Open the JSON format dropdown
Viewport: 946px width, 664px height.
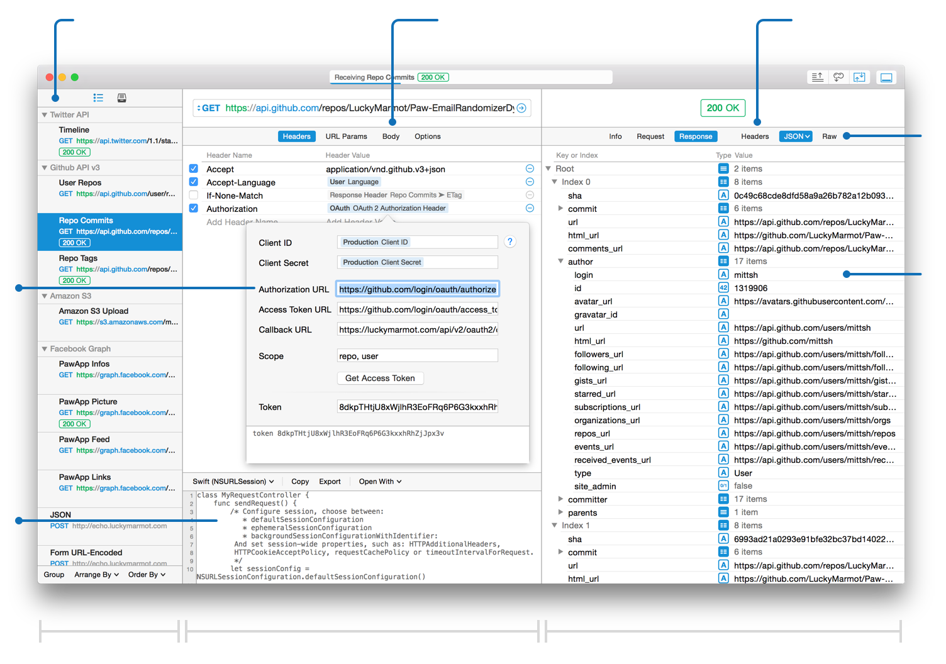pos(796,136)
